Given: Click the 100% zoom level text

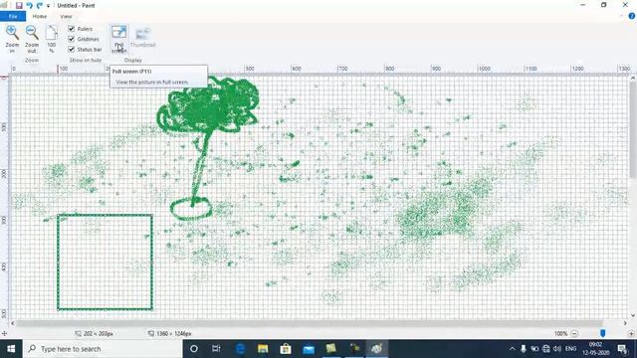Looking at the screenshot, I should (x=560, y=334).
